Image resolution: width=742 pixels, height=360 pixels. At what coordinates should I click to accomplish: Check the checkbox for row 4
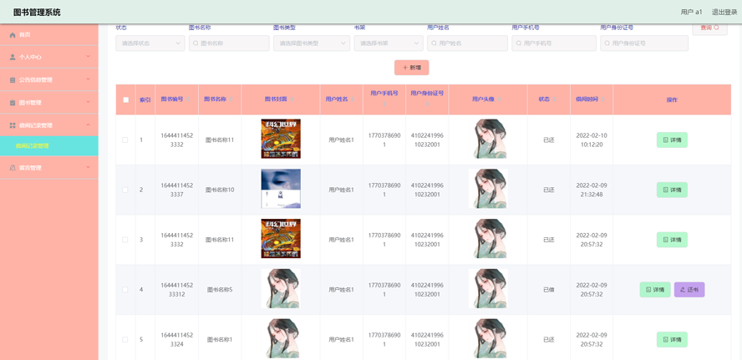125,290
